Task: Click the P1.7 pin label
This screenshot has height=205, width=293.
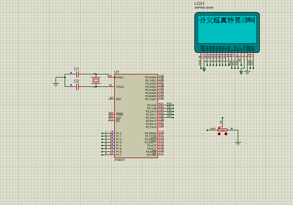Action: click(x=119, y=155)
